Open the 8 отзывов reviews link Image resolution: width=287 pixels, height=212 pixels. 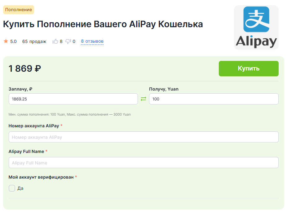click(x=92, y=41)
